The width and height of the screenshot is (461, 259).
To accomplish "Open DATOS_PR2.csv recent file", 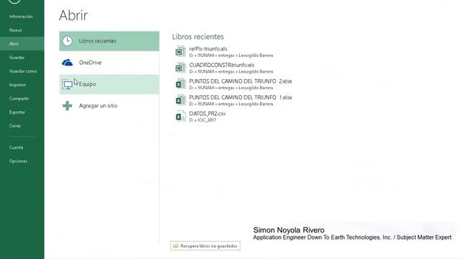I will click(207, 114).
